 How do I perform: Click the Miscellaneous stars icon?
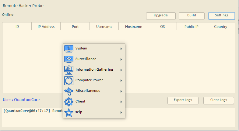click(x=69, y=91)
